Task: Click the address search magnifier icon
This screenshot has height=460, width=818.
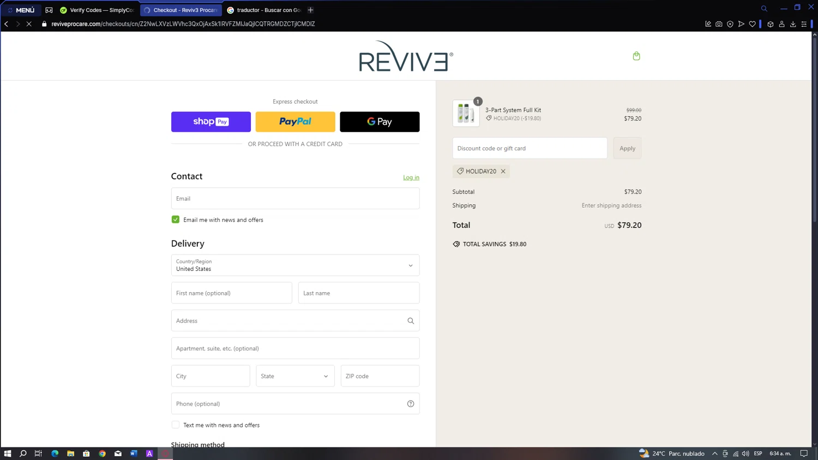Action: point(411,321)
